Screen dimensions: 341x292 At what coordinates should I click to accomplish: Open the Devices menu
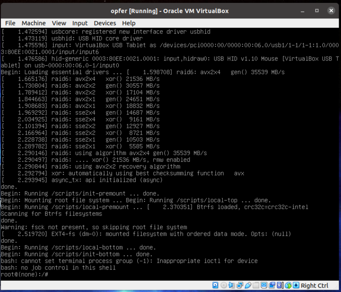105,23
